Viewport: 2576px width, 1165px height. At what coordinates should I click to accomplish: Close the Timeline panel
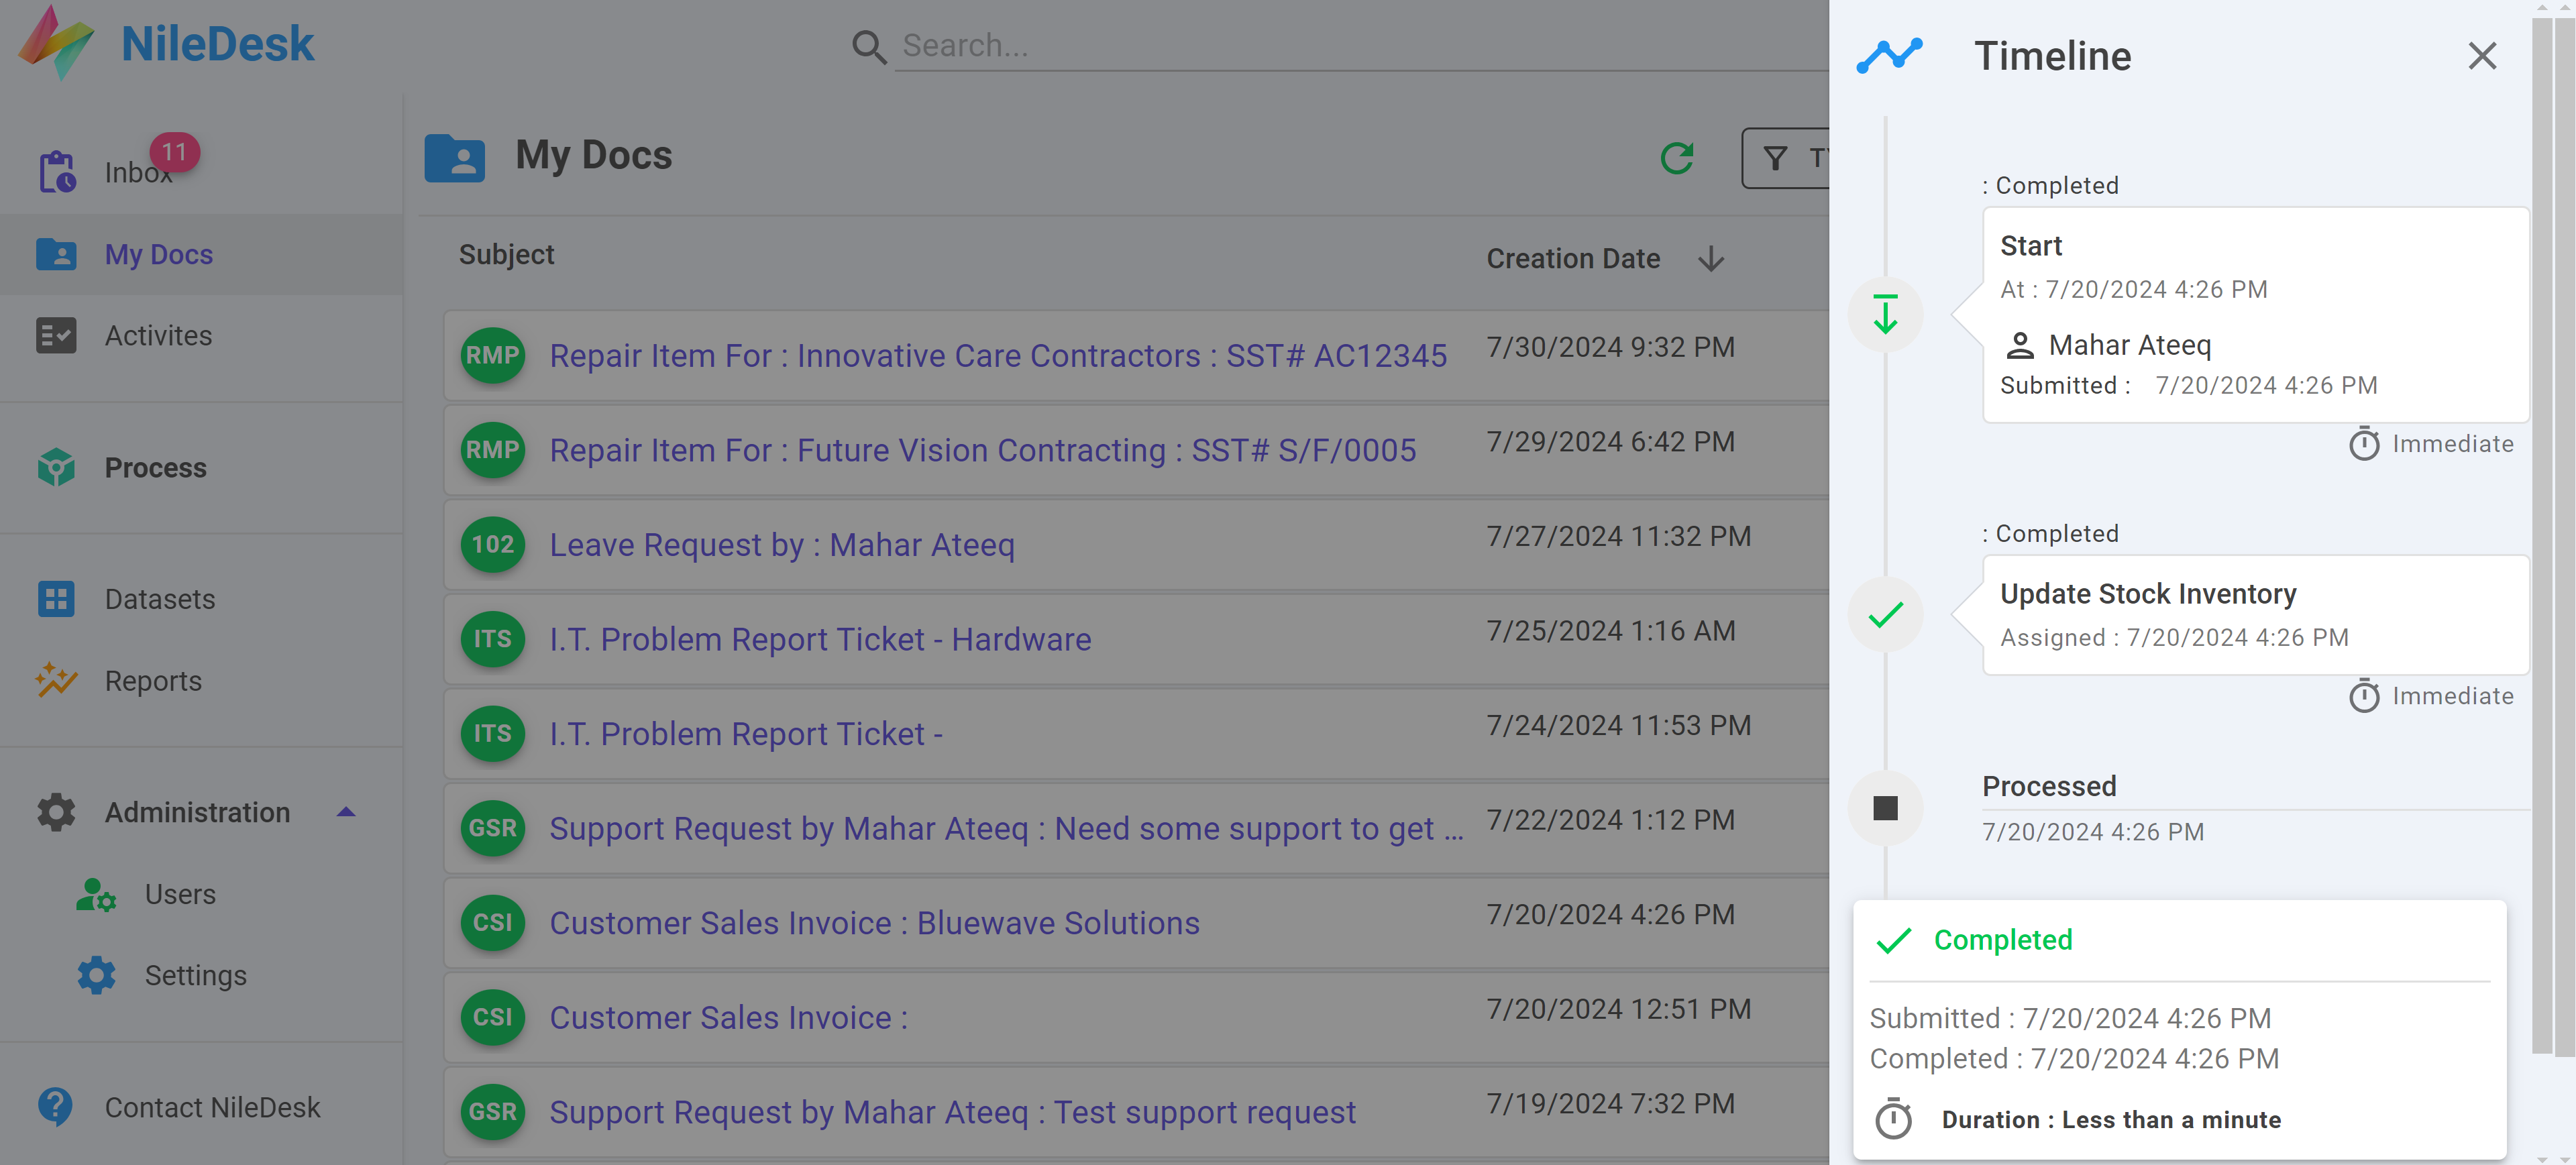[x=2482, y=56]
